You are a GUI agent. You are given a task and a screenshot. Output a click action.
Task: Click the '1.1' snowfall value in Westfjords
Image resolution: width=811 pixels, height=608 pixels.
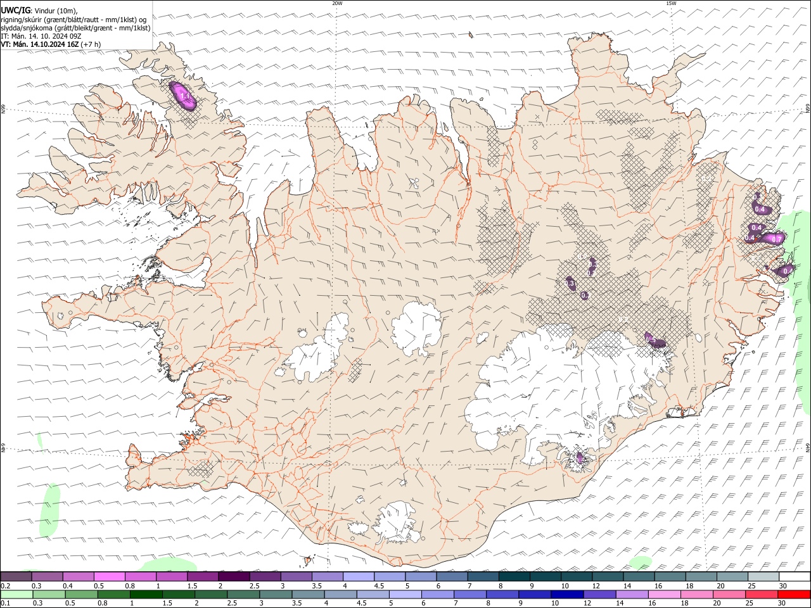click(185, 96)
